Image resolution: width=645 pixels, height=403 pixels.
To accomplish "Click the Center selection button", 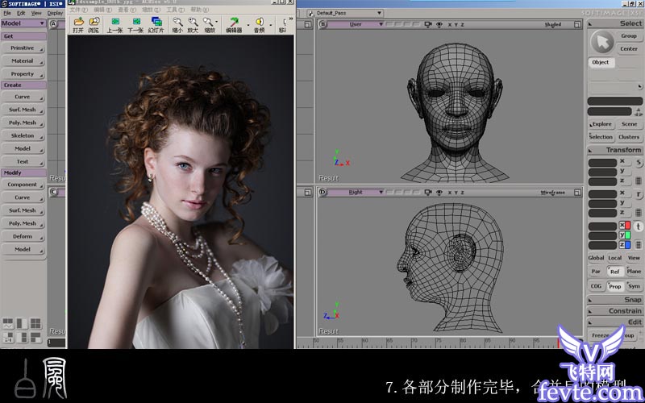I will [629, 48].
